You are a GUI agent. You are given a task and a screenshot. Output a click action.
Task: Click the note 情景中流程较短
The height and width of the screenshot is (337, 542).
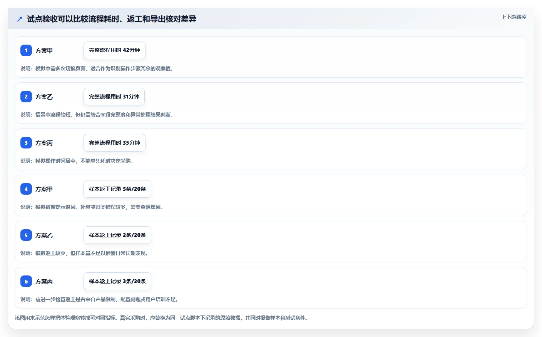point(98,115)
